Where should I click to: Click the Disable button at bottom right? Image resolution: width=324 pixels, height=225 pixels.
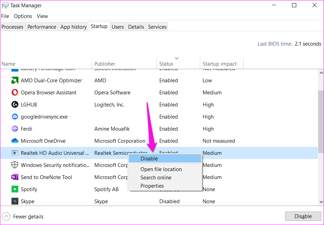[x=303, y=216]
